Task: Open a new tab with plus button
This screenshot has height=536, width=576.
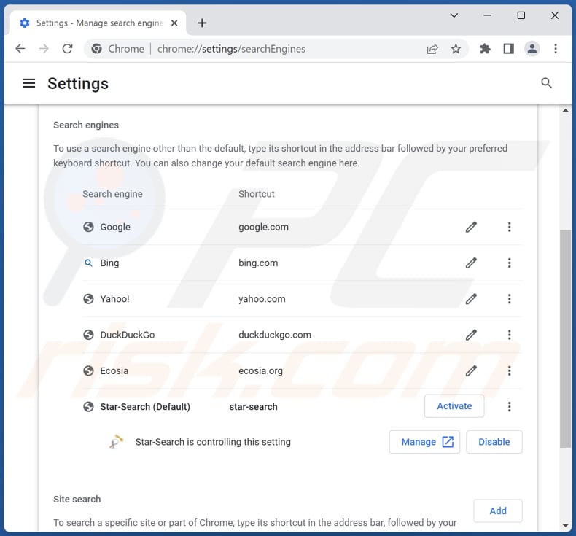Action: click(x=202, y=23)
